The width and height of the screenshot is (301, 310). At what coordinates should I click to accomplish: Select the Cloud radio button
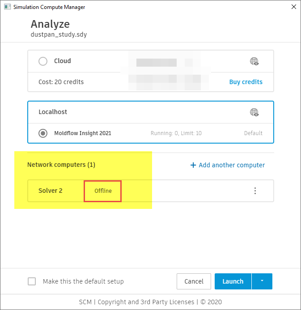tap(43, 61)
